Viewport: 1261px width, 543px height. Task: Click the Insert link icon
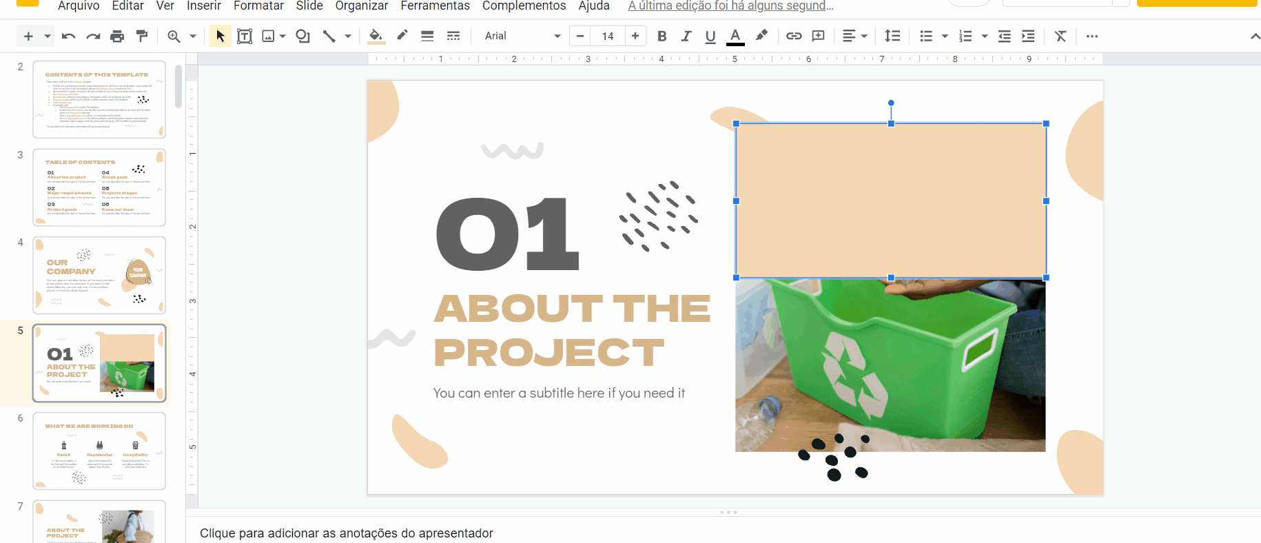[x=794, y=36]
